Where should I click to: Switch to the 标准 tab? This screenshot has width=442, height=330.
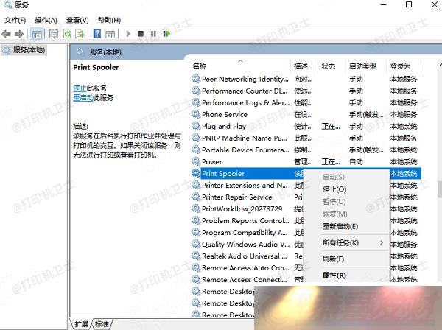coord(102,324)
